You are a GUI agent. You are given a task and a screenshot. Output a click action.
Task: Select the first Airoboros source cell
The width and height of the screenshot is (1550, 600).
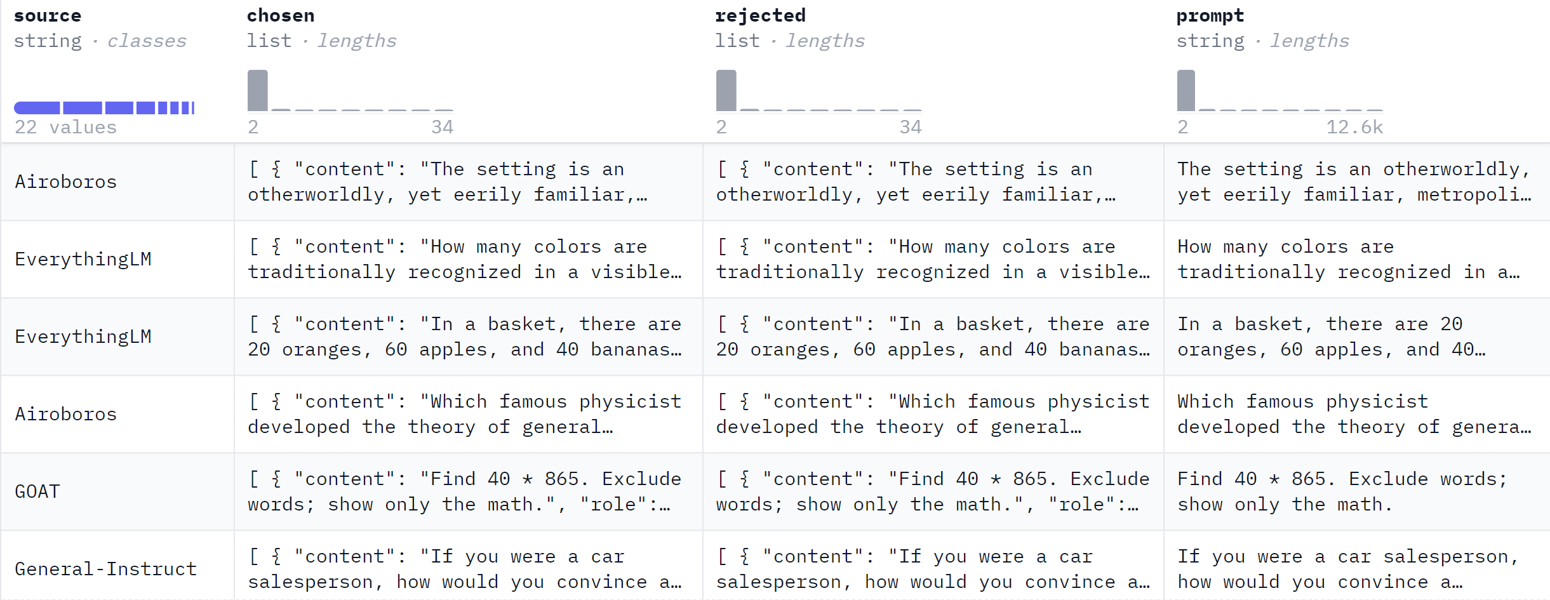coord(66,182)
